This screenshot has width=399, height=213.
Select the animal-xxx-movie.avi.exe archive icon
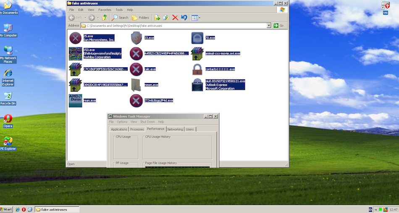tap(197, 53)
